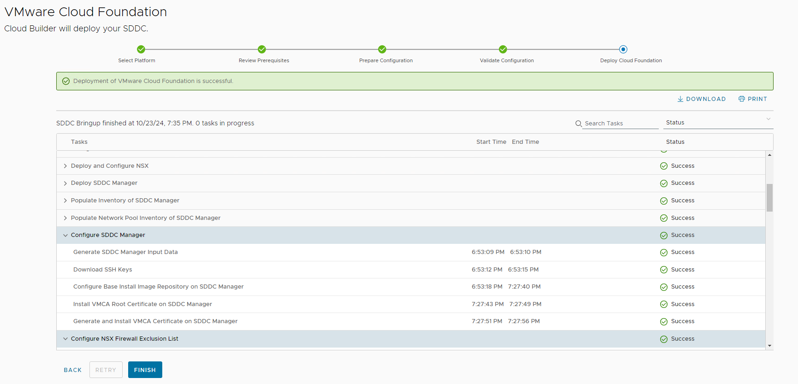798x384 pixels.
Task: Click the Prepare Configuration step checkmark
Action: (x=382, y=49)
